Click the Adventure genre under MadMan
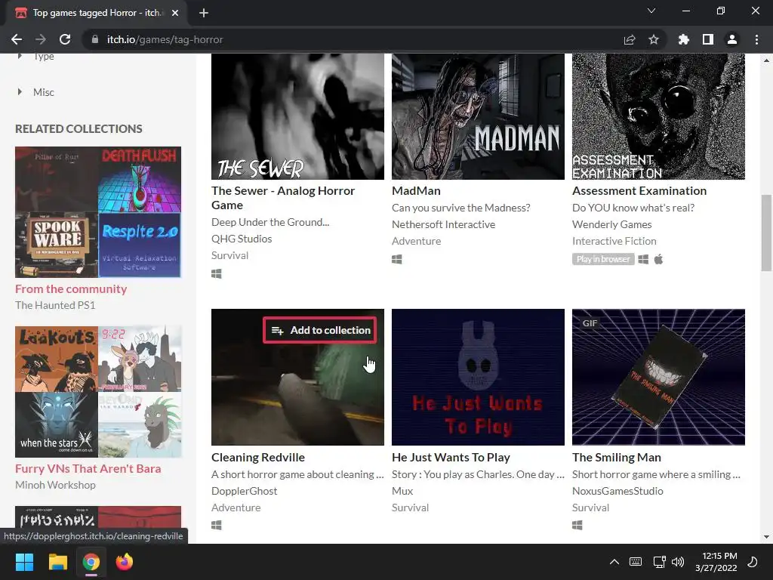 click(x=416, y=241)
